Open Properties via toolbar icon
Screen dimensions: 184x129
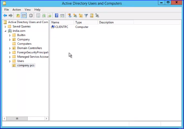(x=38, y=15)
